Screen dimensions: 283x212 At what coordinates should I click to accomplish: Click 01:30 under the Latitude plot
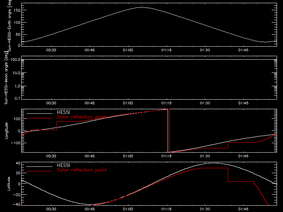[x=205, y=209]
